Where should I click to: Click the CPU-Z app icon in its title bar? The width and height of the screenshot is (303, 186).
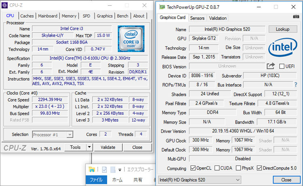(x=4, y=5)
